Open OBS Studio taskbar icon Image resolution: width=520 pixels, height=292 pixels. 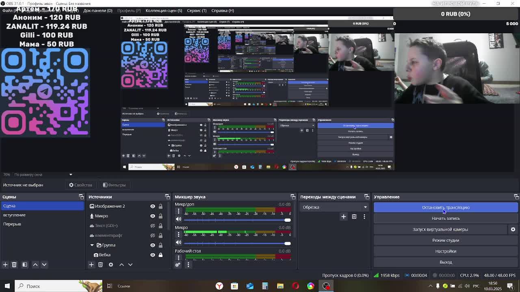coord(326,286)
